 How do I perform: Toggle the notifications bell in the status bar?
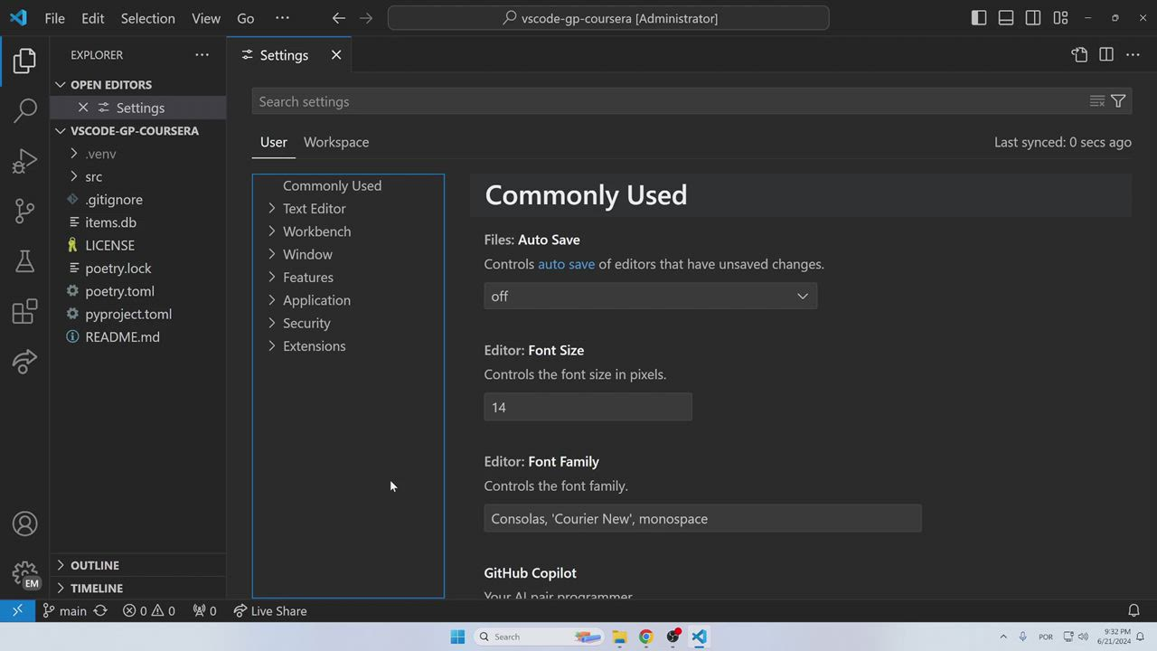(x=1133, y=610)
